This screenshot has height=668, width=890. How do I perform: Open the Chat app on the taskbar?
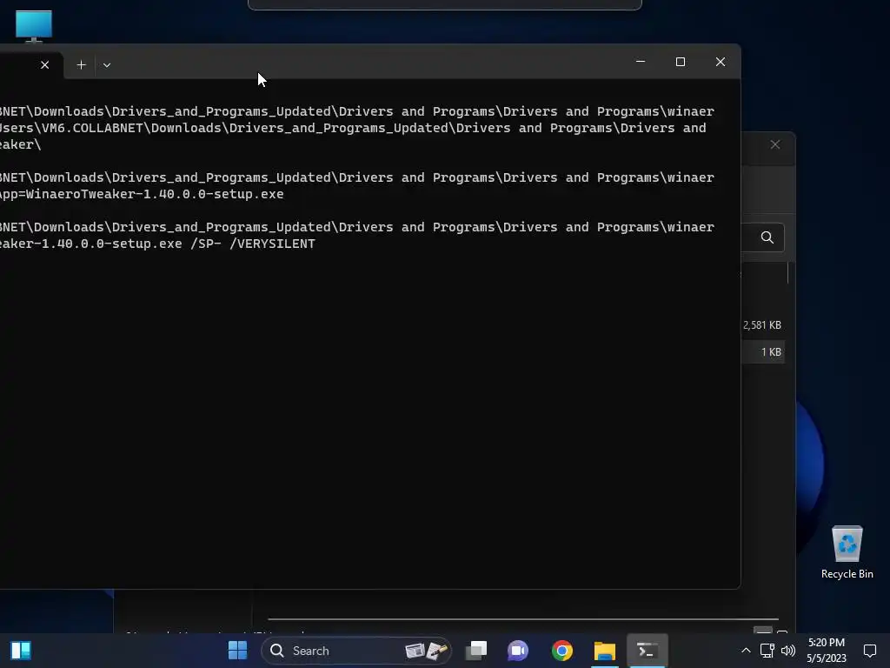(x=518, y=651)
